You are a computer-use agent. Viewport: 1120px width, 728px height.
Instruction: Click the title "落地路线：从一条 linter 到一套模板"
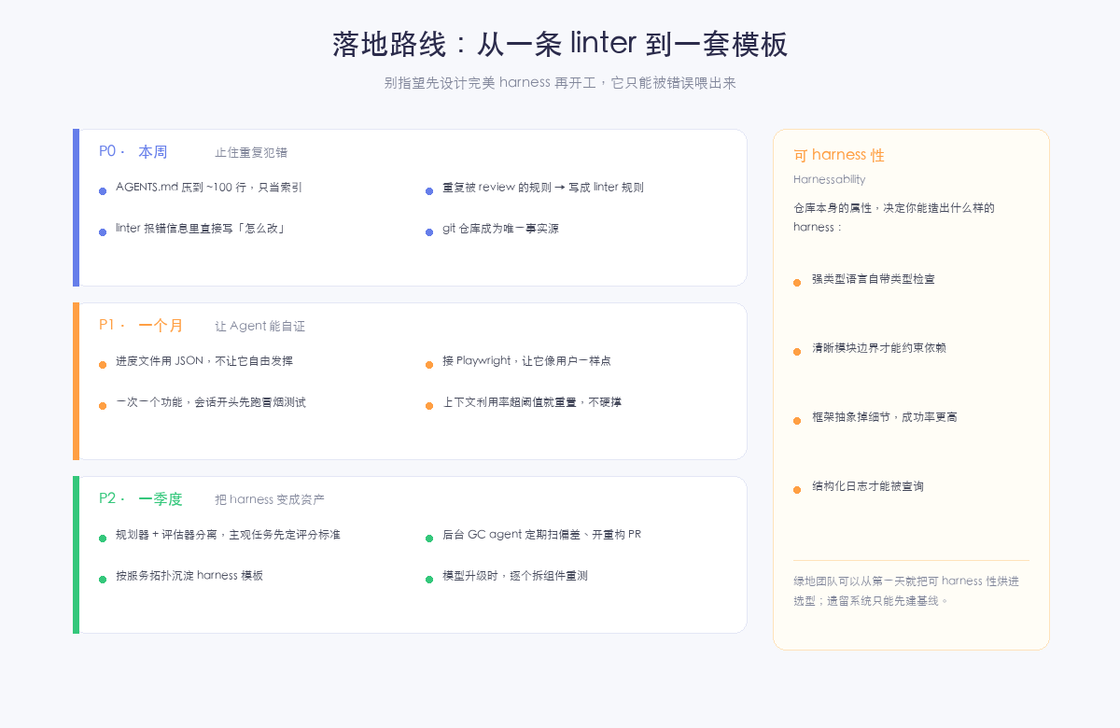point(560,45)
